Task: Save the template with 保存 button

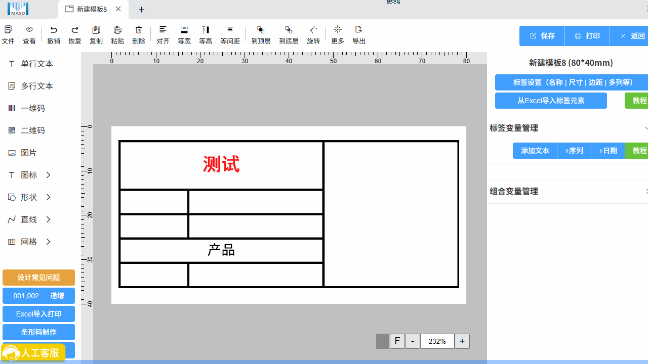Action: coord(541,36)
